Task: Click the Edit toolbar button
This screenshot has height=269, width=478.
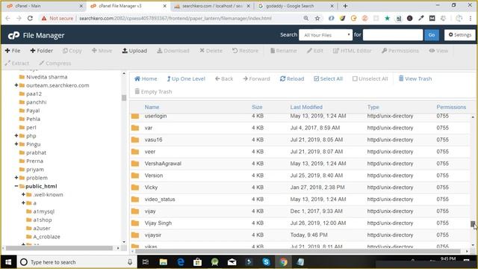Action: 315,51
